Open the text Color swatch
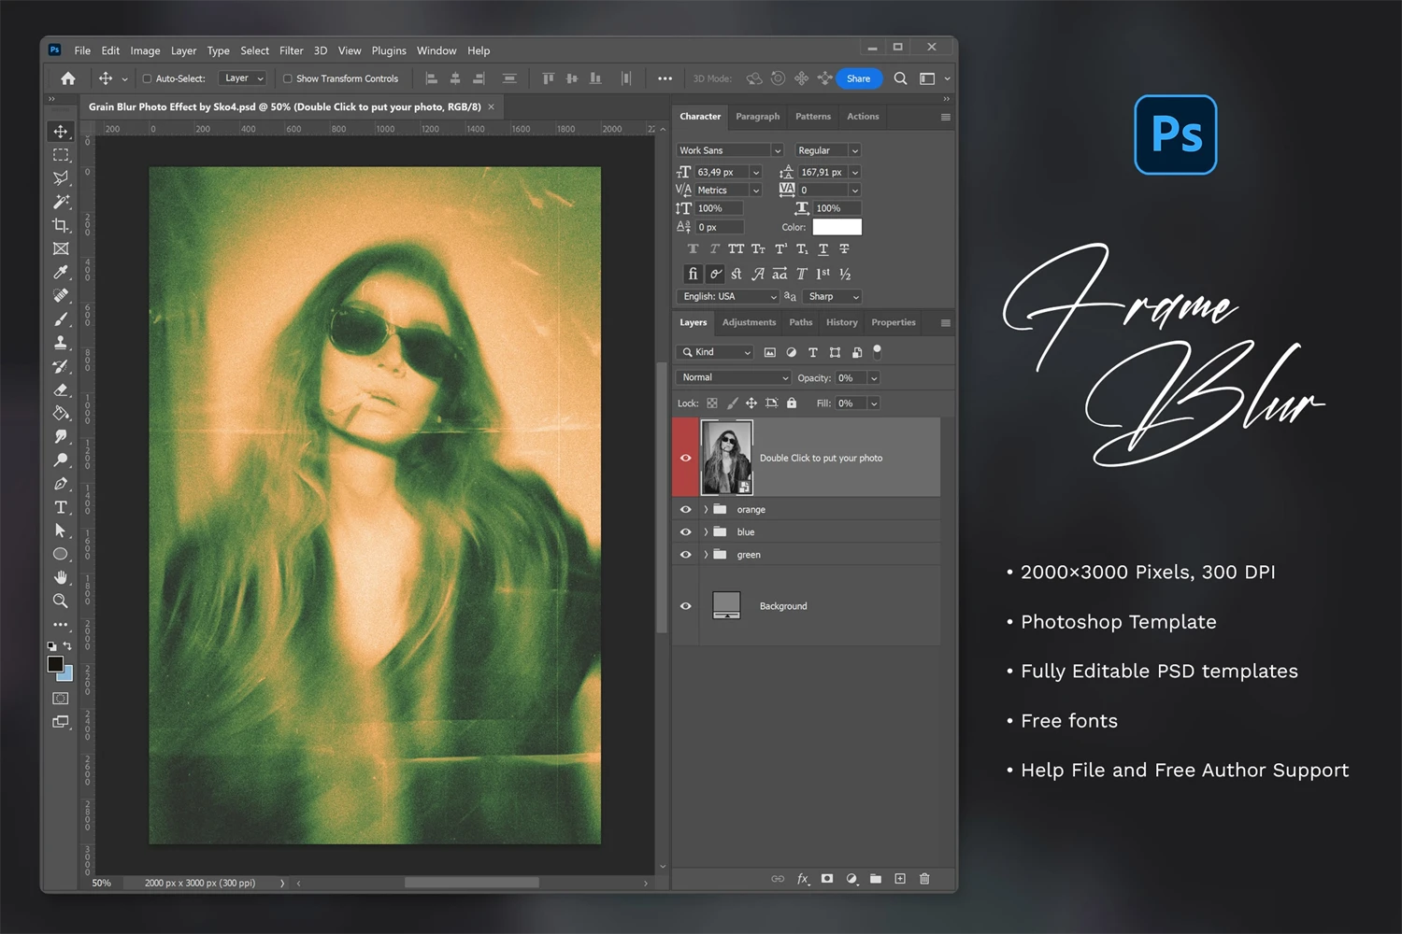Screen dimensions: 1402x934 click(x=837, y=227)
